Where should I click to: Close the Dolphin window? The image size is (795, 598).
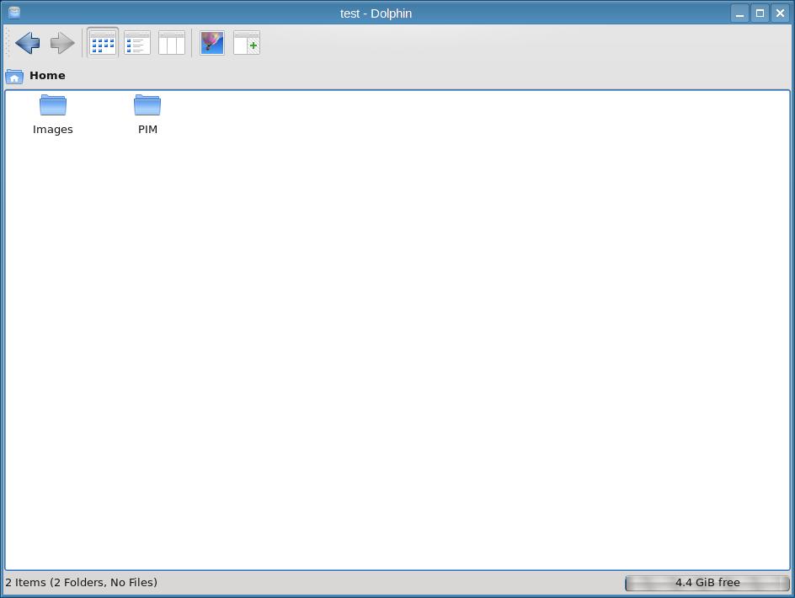[781, 13]
